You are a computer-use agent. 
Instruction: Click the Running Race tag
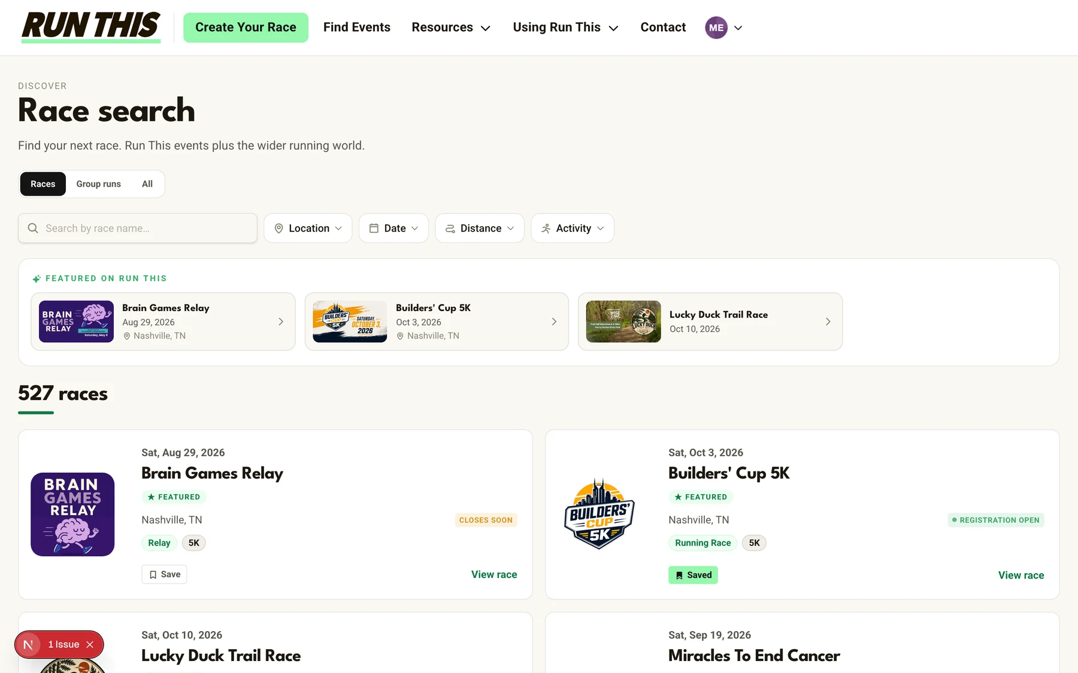click(703, 543)
